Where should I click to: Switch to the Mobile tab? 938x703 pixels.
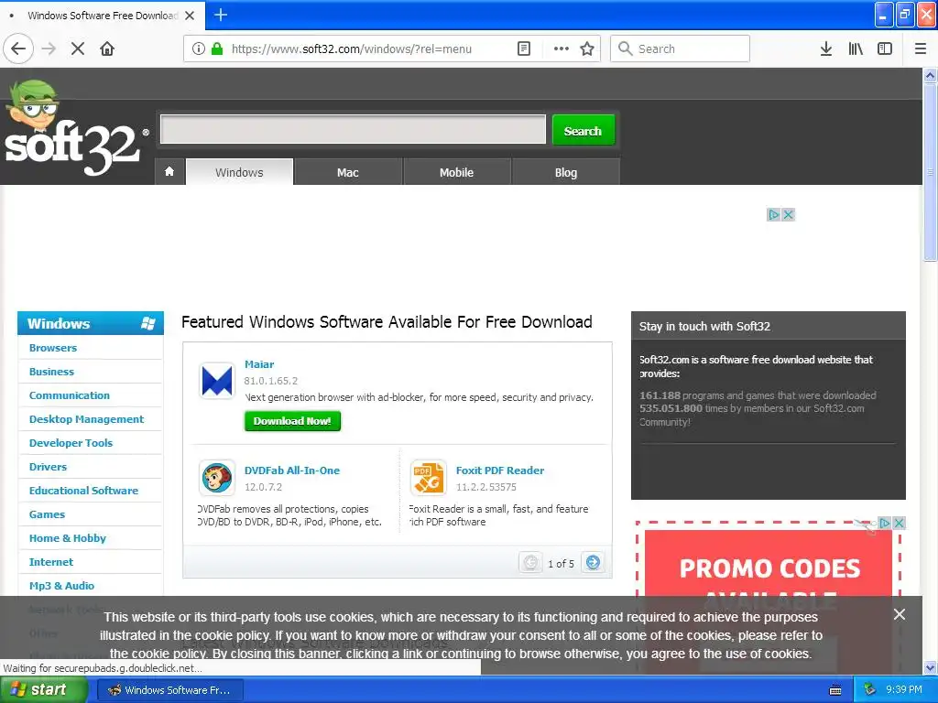[456, 172]
